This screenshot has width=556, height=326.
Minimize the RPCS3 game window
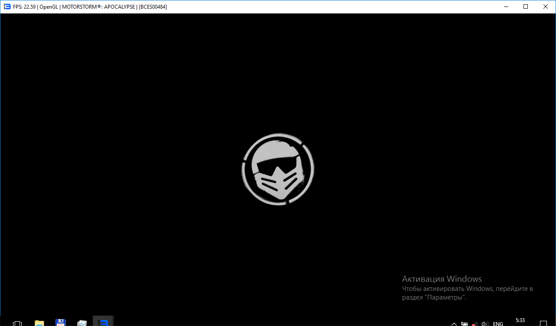coord(506,7)
